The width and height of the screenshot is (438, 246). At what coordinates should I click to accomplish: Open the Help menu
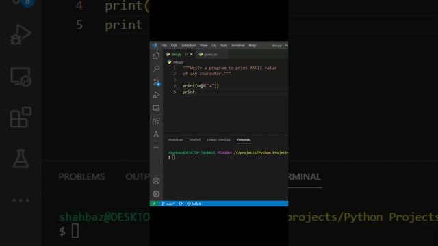pyautogui.click(x=253, y=46)
